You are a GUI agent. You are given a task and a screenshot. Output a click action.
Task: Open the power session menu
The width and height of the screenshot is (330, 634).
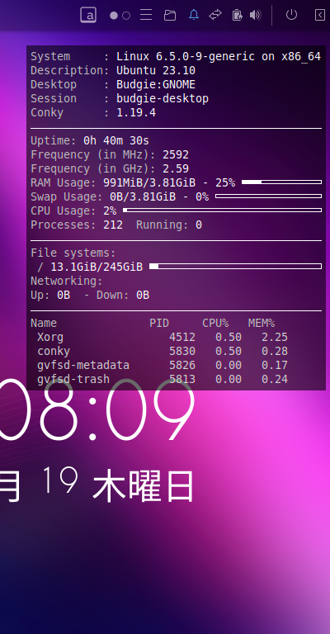[x=291, y=16]
